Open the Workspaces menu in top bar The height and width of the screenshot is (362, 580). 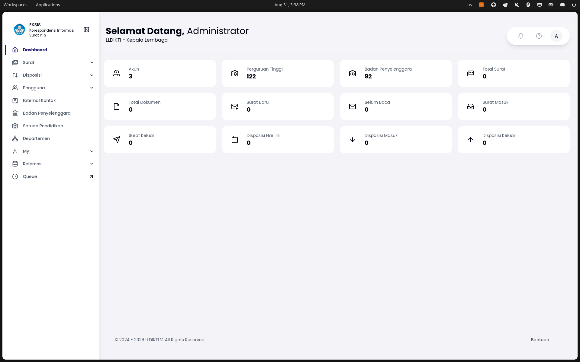click(15, 5)
